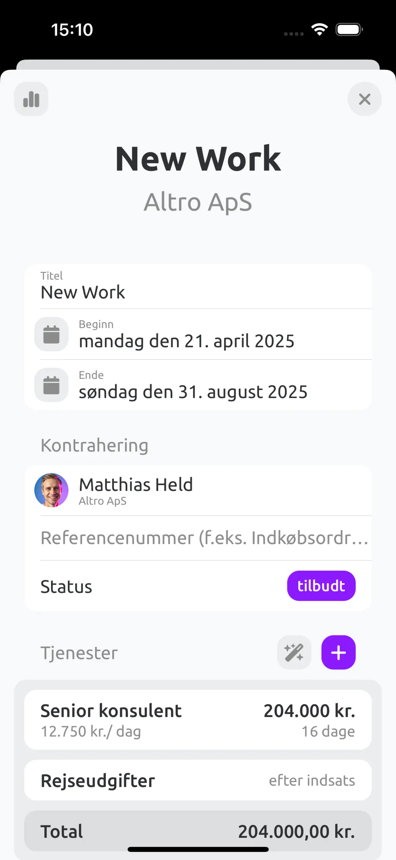Tap the Wi-Fi status bar icon
This screenshot has width=396, height=860.
coord(319,29)
